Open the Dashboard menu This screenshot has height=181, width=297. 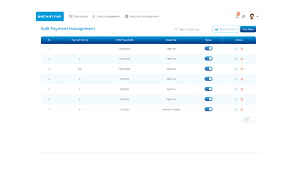click(x=78, y=17)
